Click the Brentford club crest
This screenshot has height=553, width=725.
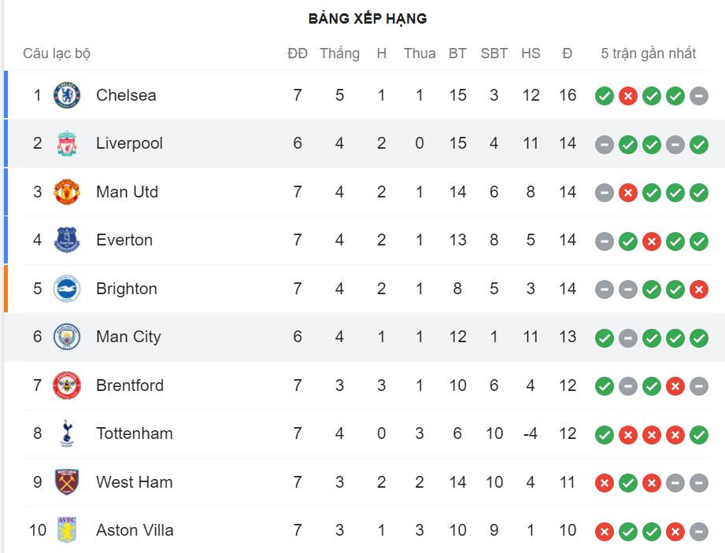click(x=66, y=385)
